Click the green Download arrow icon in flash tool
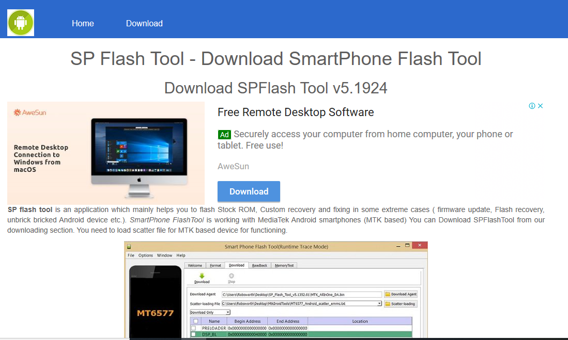568x340 pixels. click(x=202, y=276)
